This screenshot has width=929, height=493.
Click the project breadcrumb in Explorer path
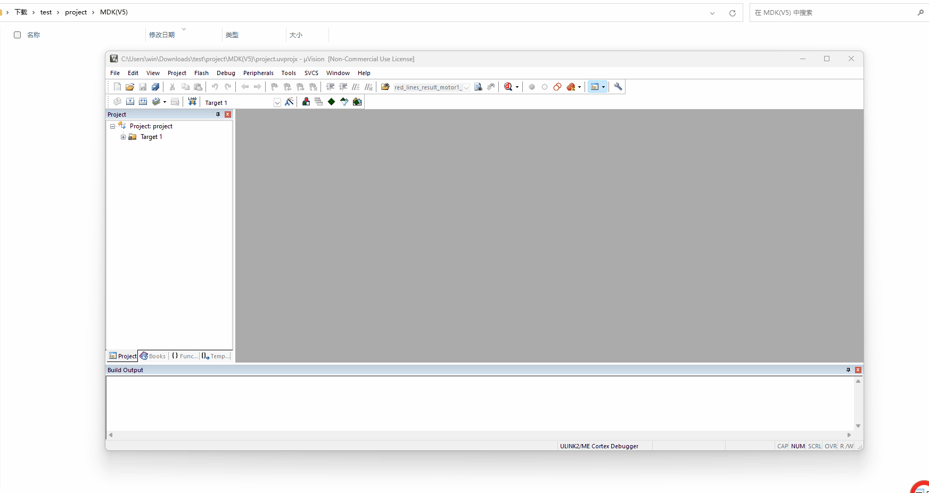pyautogui.click(x=77, y=12)
